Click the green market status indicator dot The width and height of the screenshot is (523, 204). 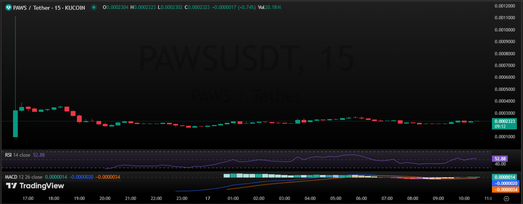(93, 7)
